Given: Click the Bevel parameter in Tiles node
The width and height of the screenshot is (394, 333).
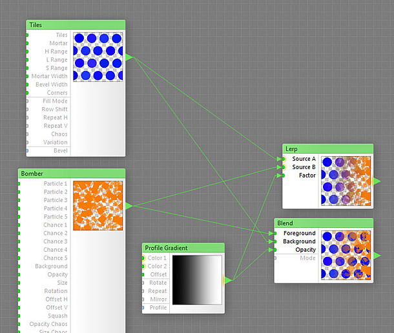Looking at the screenshot, I should [x=60, y=151].
